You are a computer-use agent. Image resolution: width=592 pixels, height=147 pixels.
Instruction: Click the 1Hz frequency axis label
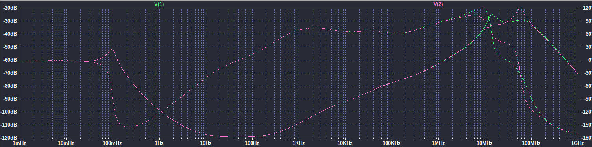pyautogui.click(x=159, y=144)
